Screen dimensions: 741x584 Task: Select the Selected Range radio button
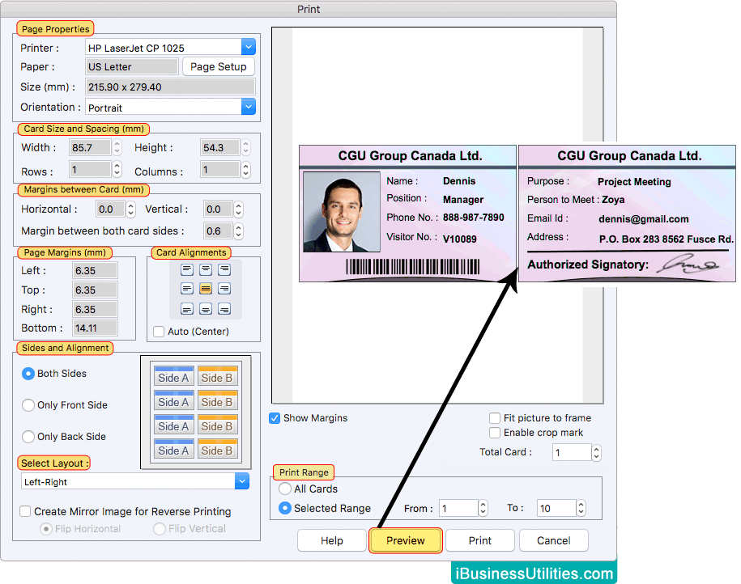[285, 508]
